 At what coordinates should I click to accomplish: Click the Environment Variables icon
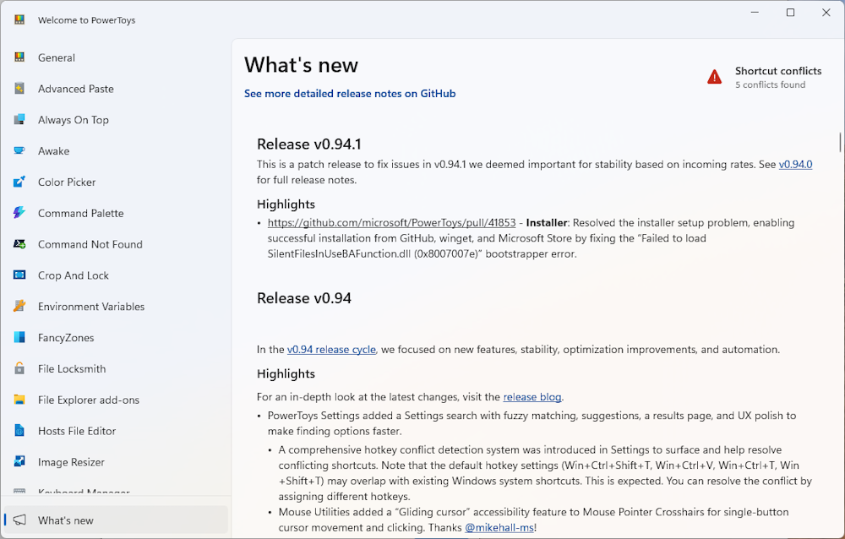click(19, 306)
